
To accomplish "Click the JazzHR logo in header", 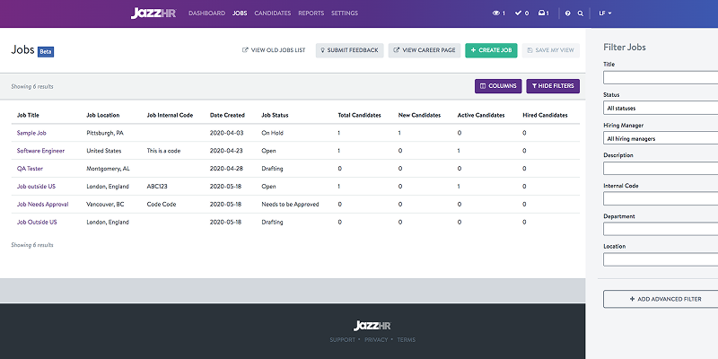I will (153, 13).
